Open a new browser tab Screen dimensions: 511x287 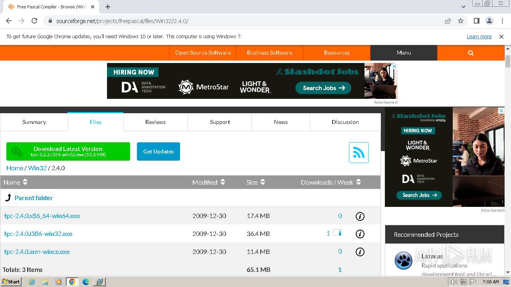click(108, 7)
